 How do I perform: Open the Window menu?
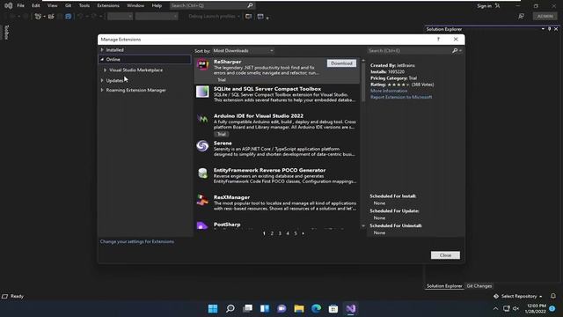point(135,5)
